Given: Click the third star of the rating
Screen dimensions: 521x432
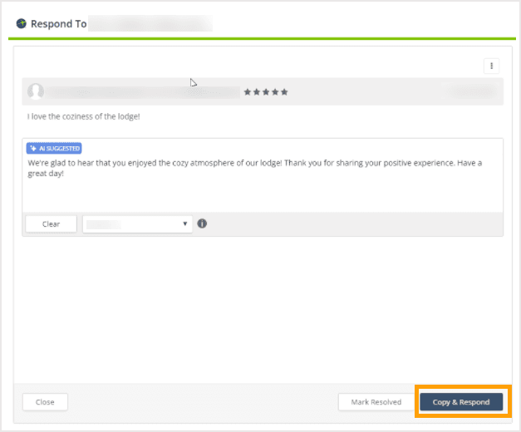Looking at the screenshot, I should point(266,91).
